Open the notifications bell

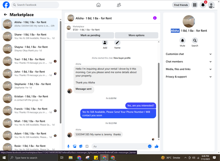[x=203, y=5]
